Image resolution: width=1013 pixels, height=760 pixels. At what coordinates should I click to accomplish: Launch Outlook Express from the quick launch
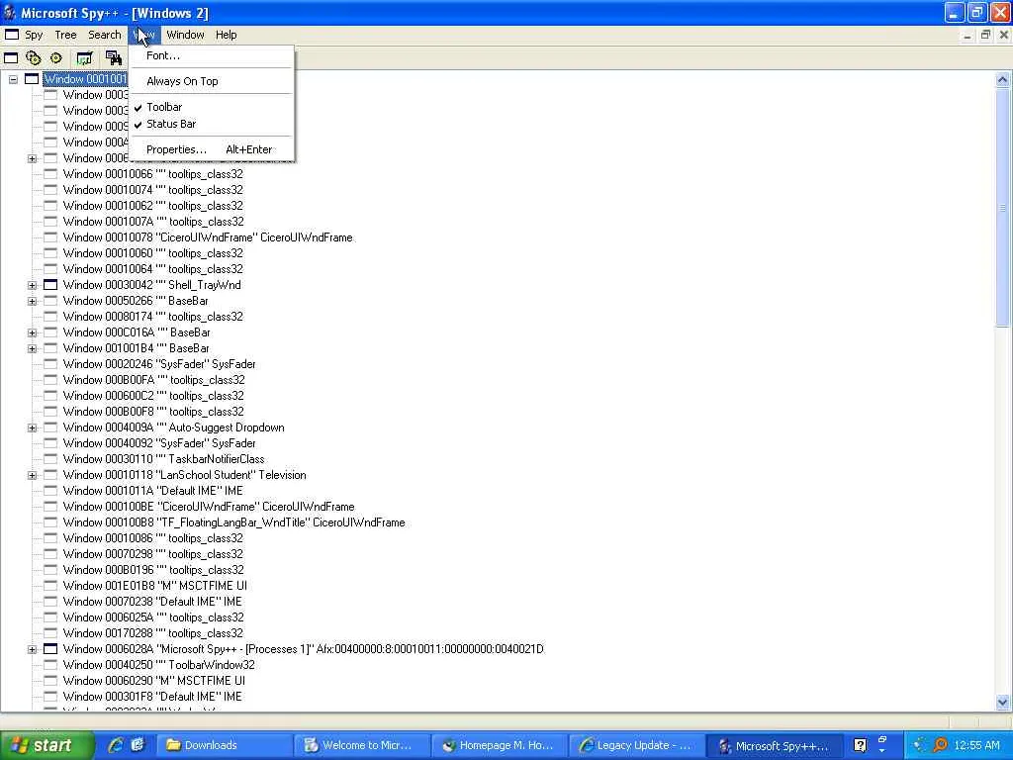(x=138, y=745)
